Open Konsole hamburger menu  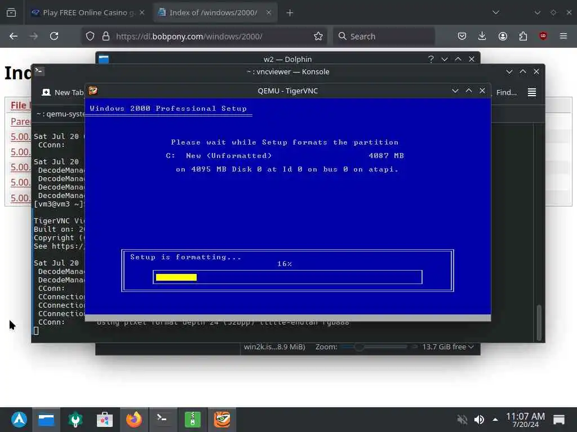click(532, 93)
